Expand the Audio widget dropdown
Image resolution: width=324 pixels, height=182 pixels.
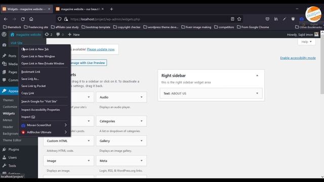pyautogui.click(x=142, y=97)
